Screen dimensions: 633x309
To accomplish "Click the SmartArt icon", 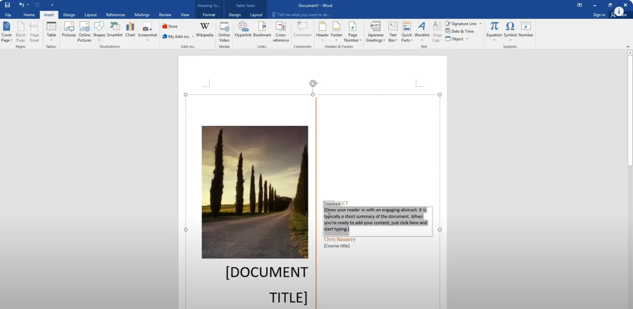I will (x=114, y=30).
